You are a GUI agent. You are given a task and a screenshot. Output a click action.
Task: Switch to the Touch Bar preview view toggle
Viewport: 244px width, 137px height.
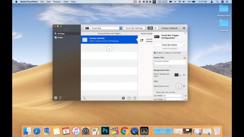[x=150, y=28]
